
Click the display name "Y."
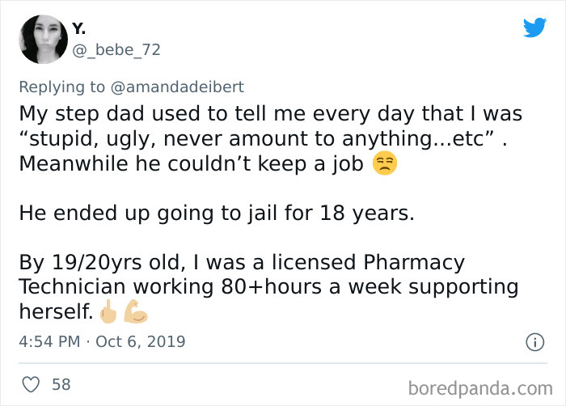pos(78,28)
